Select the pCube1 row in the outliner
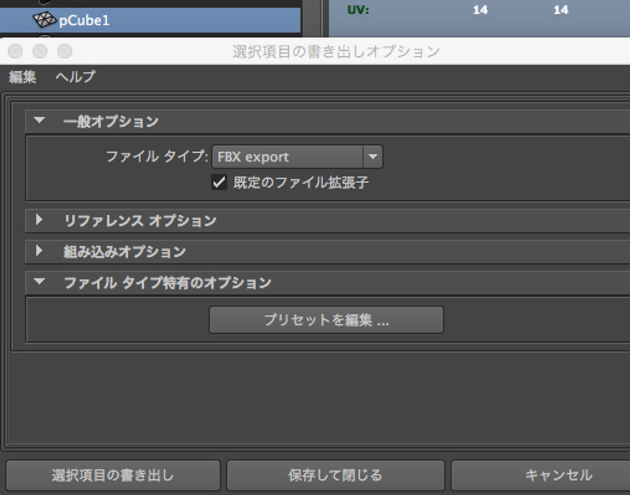 pyautogui.click(x=150, y=20)
